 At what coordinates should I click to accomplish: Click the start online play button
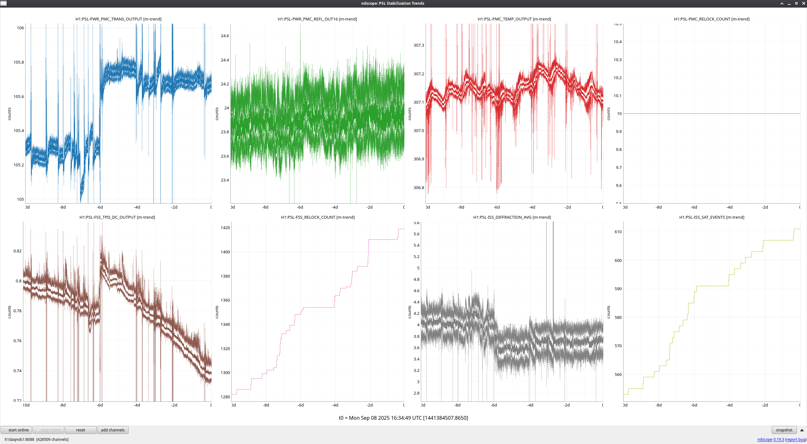tap(16, 430)
